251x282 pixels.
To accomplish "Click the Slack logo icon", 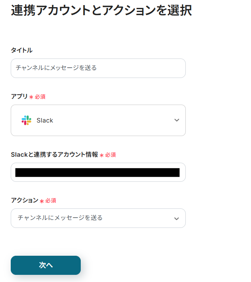I will pyautogui.click(x=26, y=120).
